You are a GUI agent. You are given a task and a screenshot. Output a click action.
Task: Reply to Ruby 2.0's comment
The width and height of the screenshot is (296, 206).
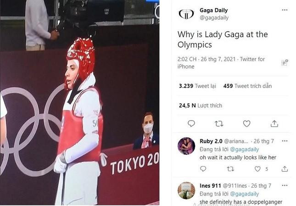[x=203, y=169]
